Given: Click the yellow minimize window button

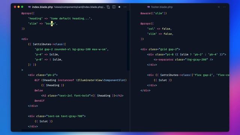Looking at the screenshot, I should pos(18,7).
